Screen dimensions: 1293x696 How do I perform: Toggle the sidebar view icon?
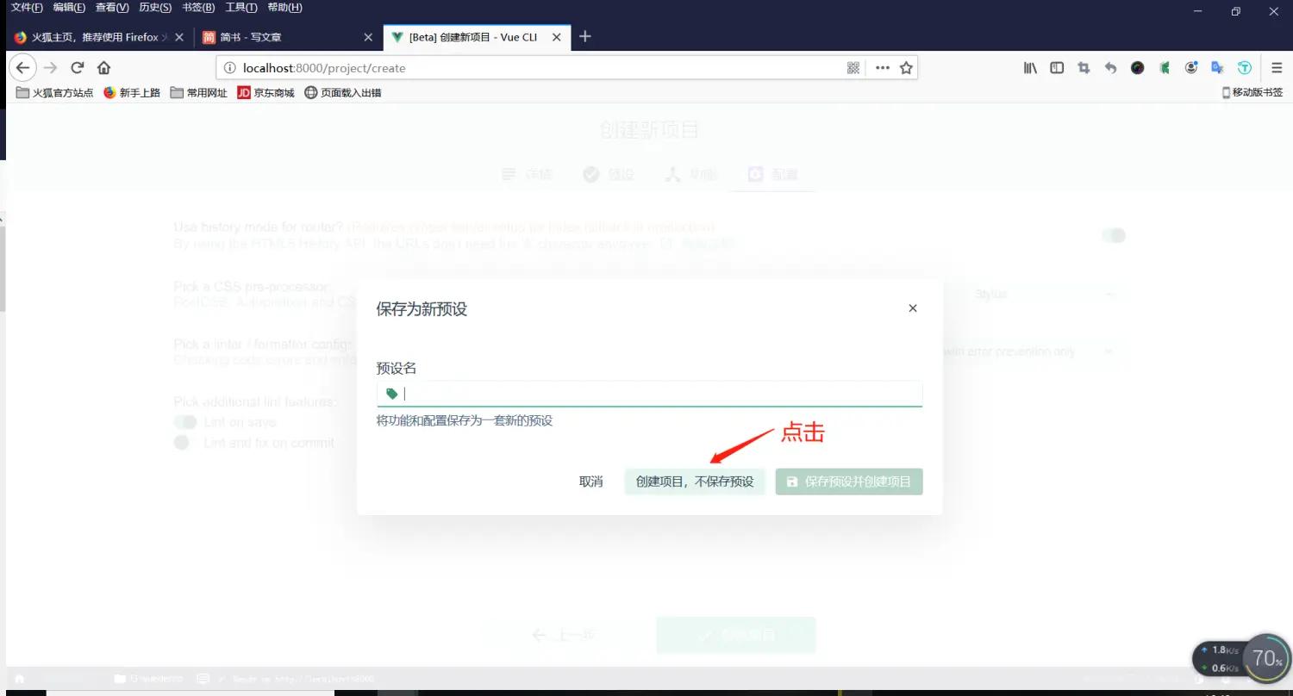[1057, 68]
